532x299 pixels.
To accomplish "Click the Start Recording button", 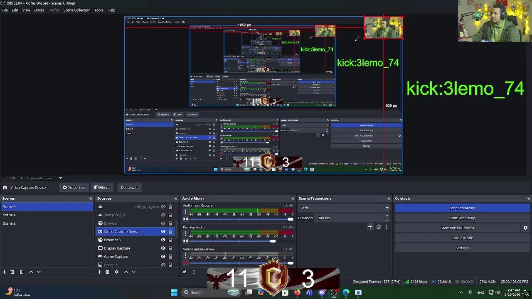I will (462, 218).
